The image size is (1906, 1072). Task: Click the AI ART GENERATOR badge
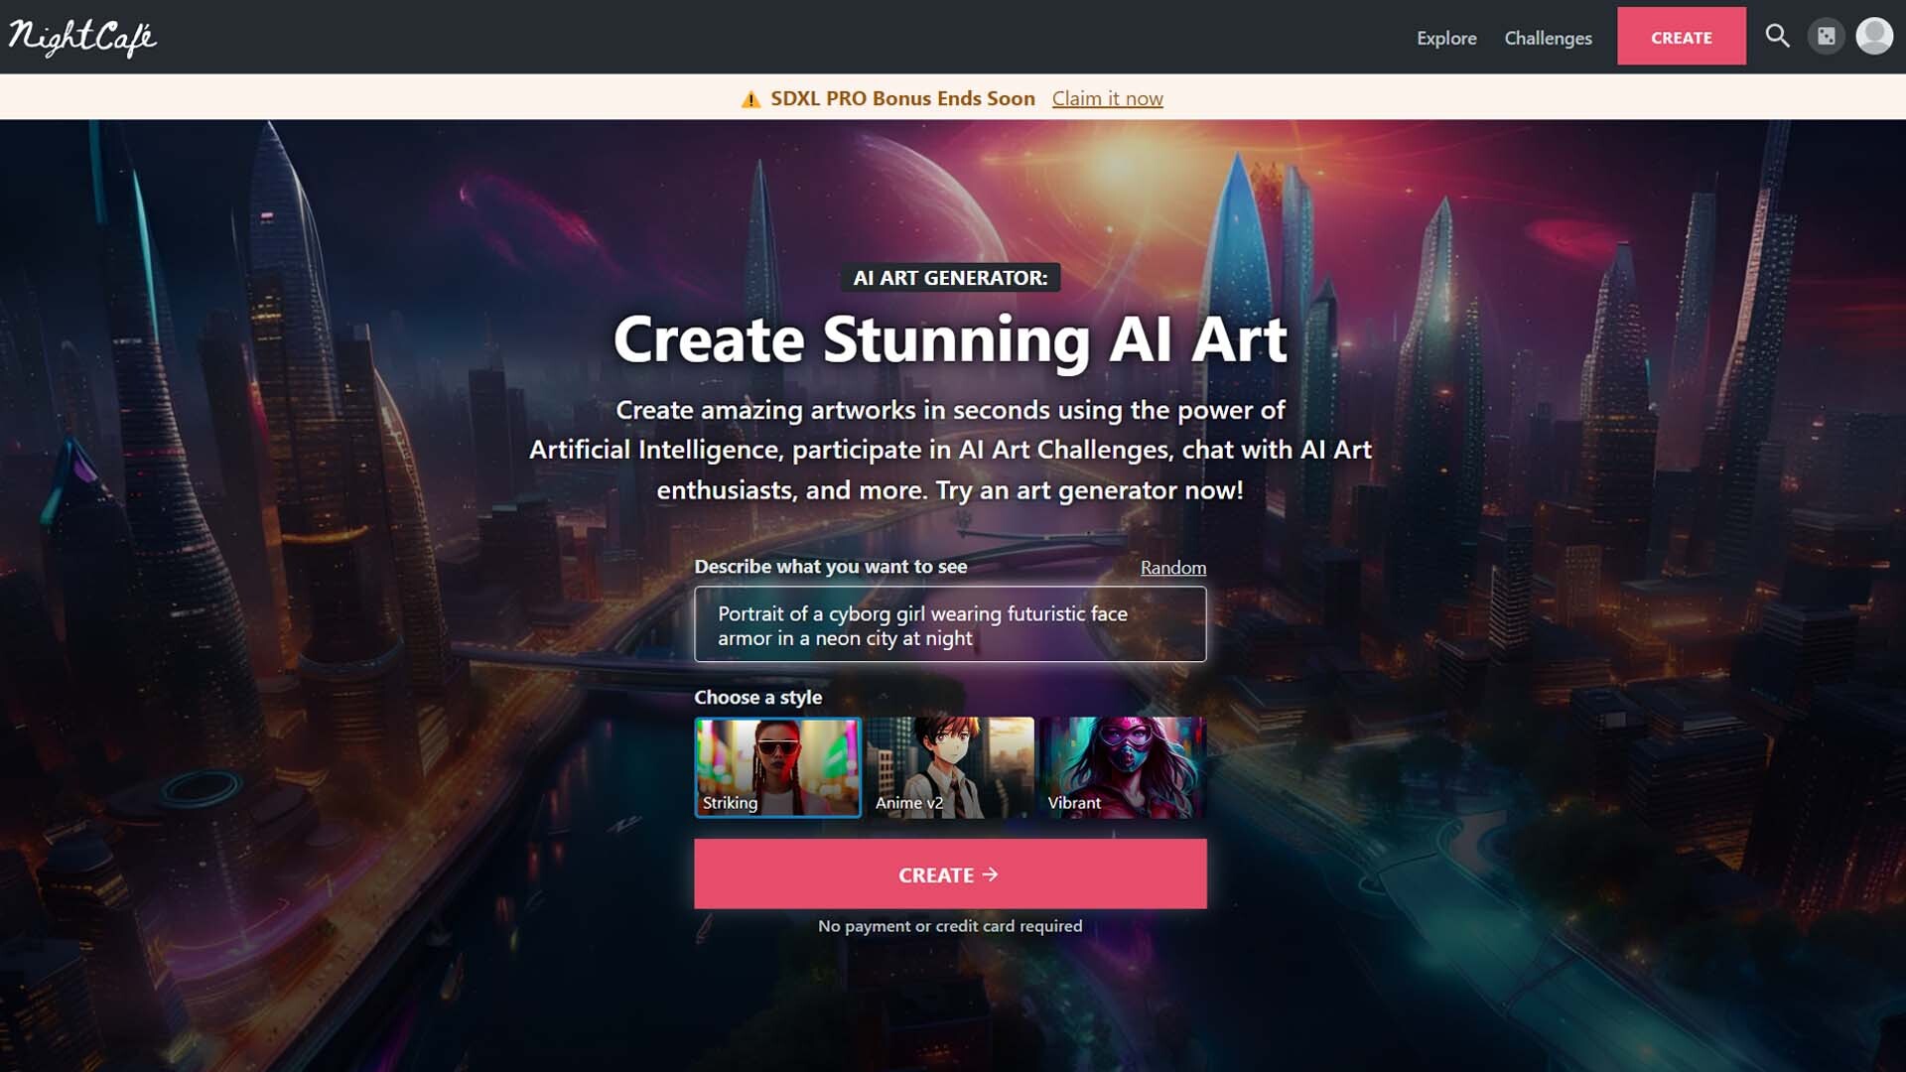pyautogui.click(x=950, y=279)
